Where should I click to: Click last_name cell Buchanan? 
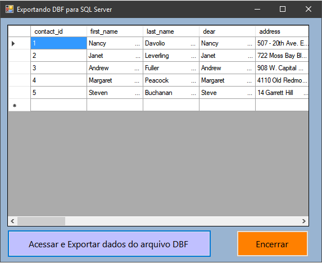pos(171,93)
